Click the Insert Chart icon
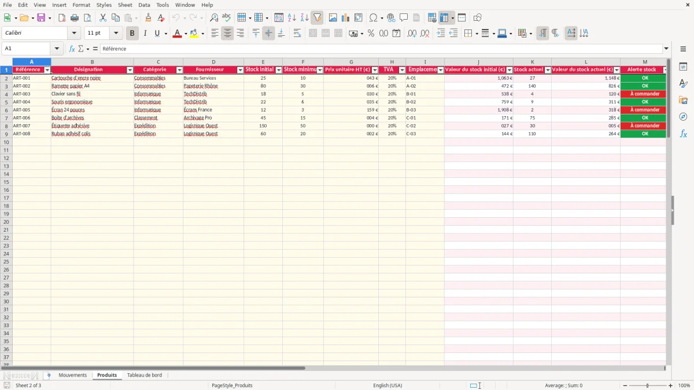 pos(346,18)
